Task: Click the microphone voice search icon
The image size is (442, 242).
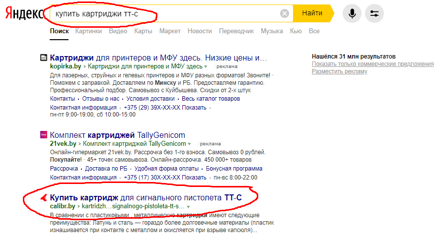Action: (x=352, y=13)
